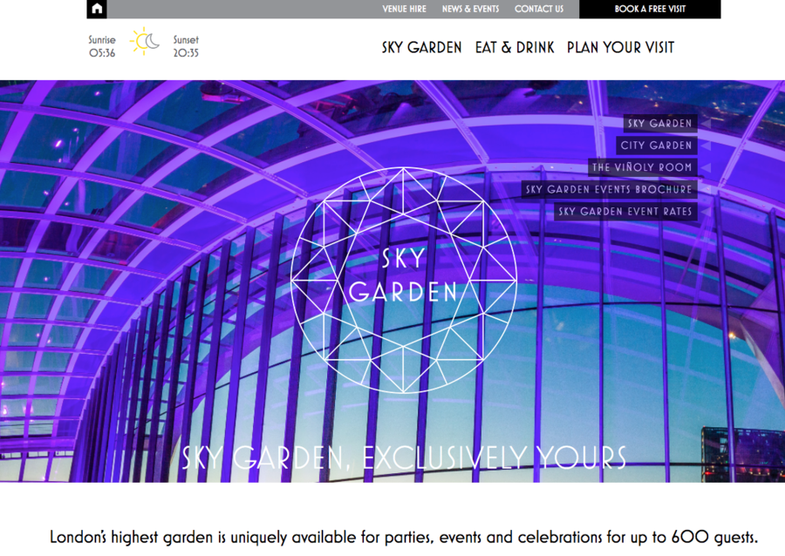785x556 pixels.
Task: Open the Venue Hire page
Action: click(x=405, y=9)
